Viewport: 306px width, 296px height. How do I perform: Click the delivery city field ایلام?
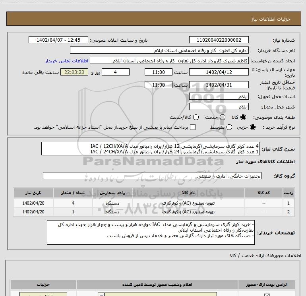[219, 106]
